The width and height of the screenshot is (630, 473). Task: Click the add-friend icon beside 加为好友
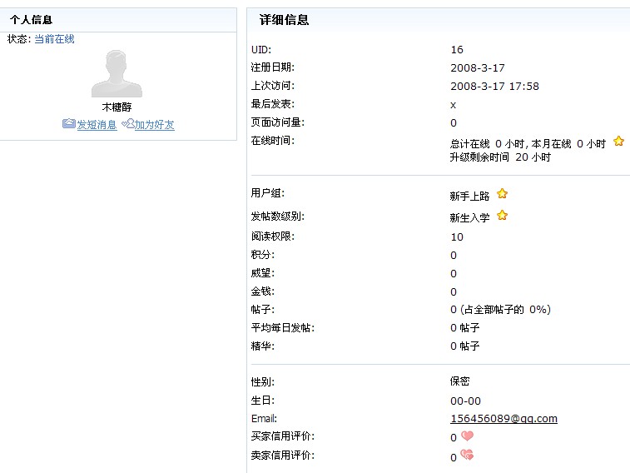point(127,124)
